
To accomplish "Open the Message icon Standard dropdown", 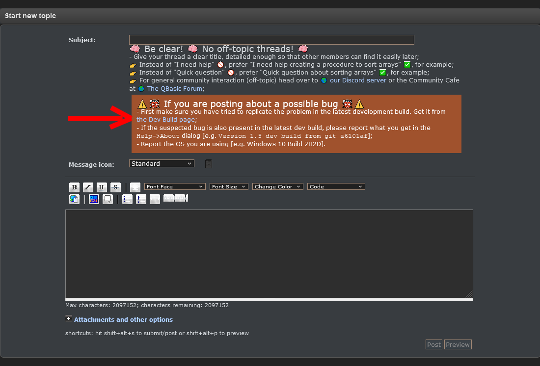I will [162, 163].
